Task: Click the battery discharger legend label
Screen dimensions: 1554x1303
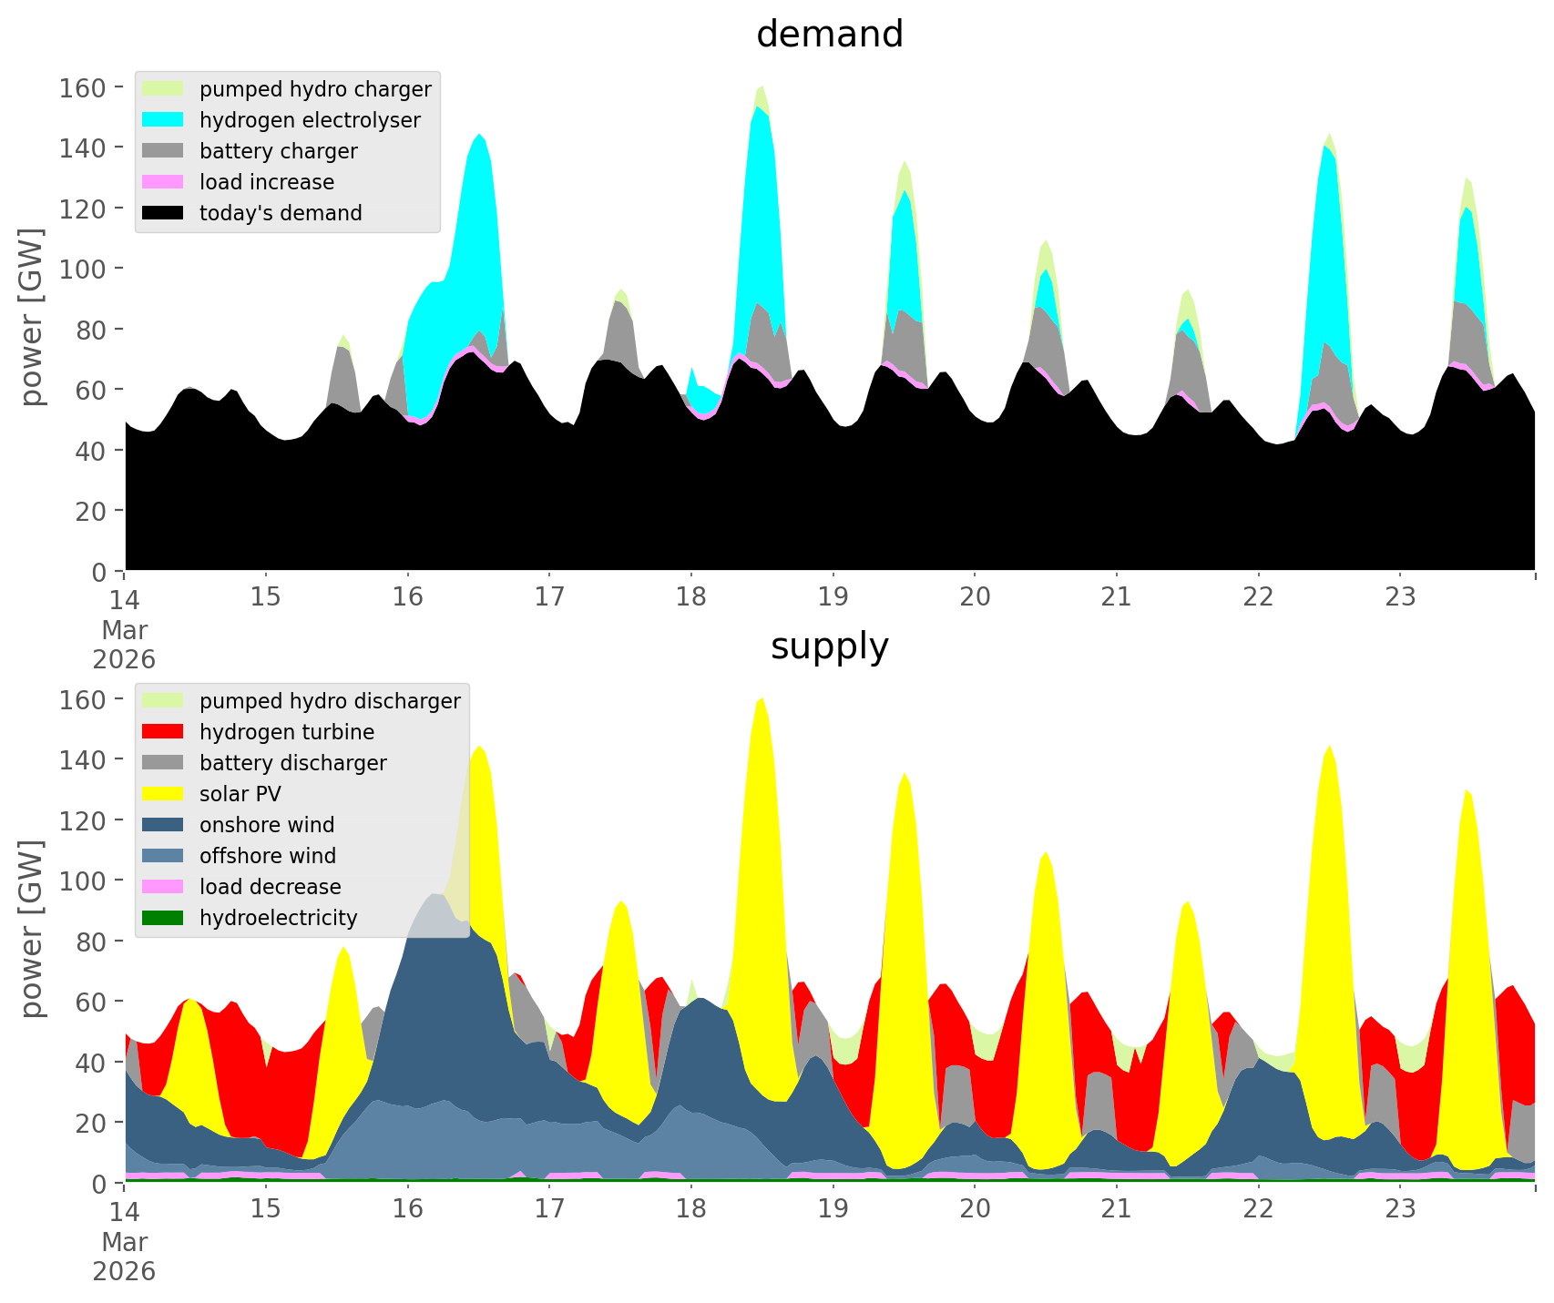Action: pos(292,763)
